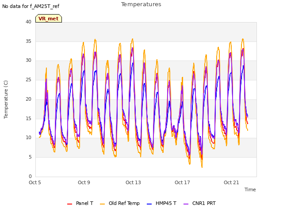Click the Oct 17 x-axis tick label

tap(182, 182)
